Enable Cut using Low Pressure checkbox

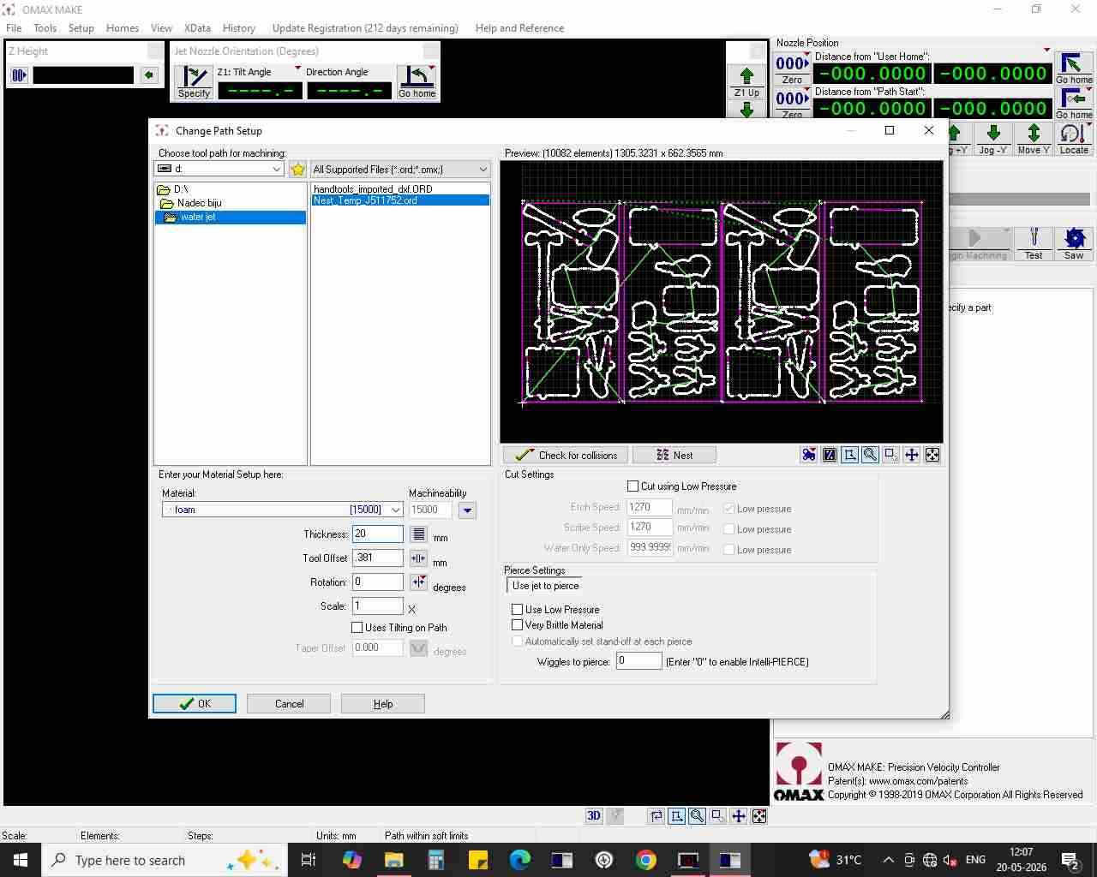pyautogui.click(x=633, y=486)
